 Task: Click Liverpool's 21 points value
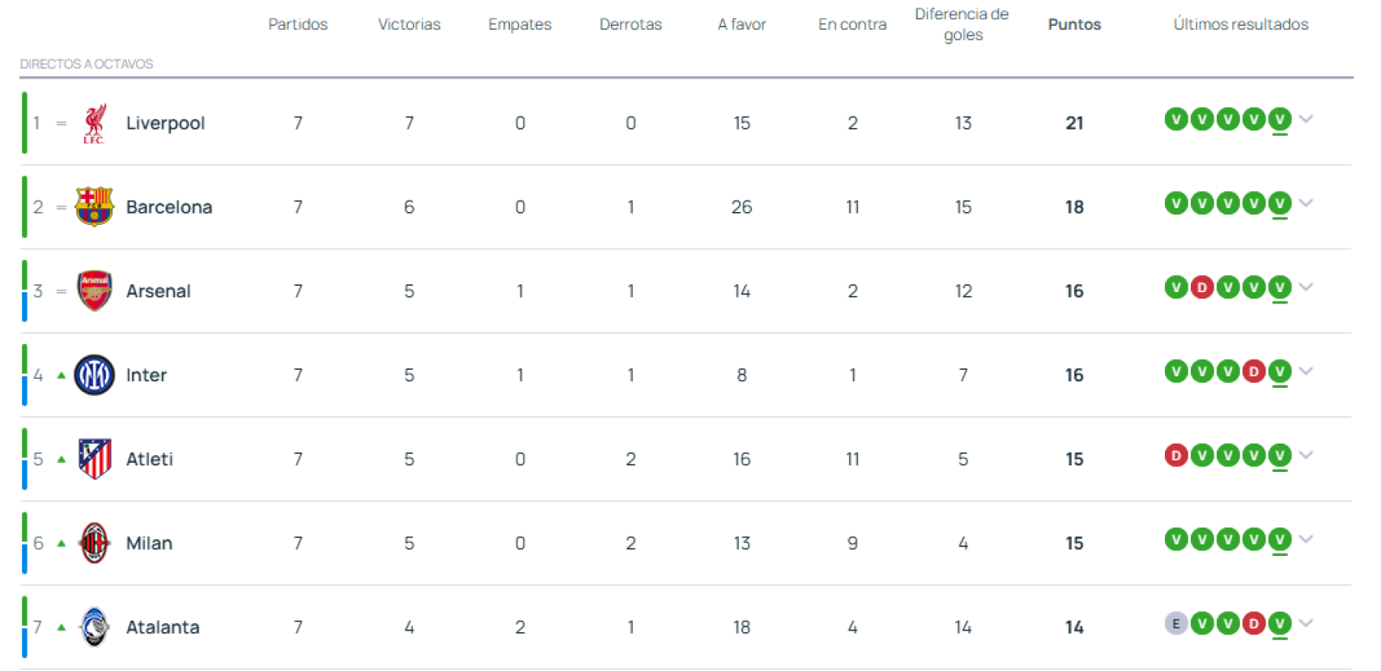(1074, 123)
